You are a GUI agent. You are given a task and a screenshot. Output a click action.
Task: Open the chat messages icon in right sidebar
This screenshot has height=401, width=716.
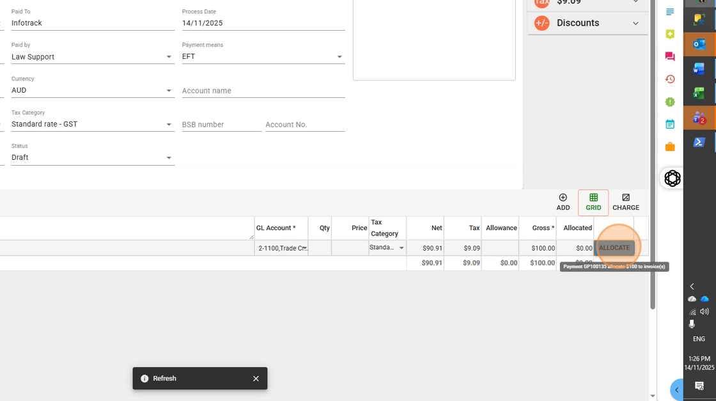point(669,56)
